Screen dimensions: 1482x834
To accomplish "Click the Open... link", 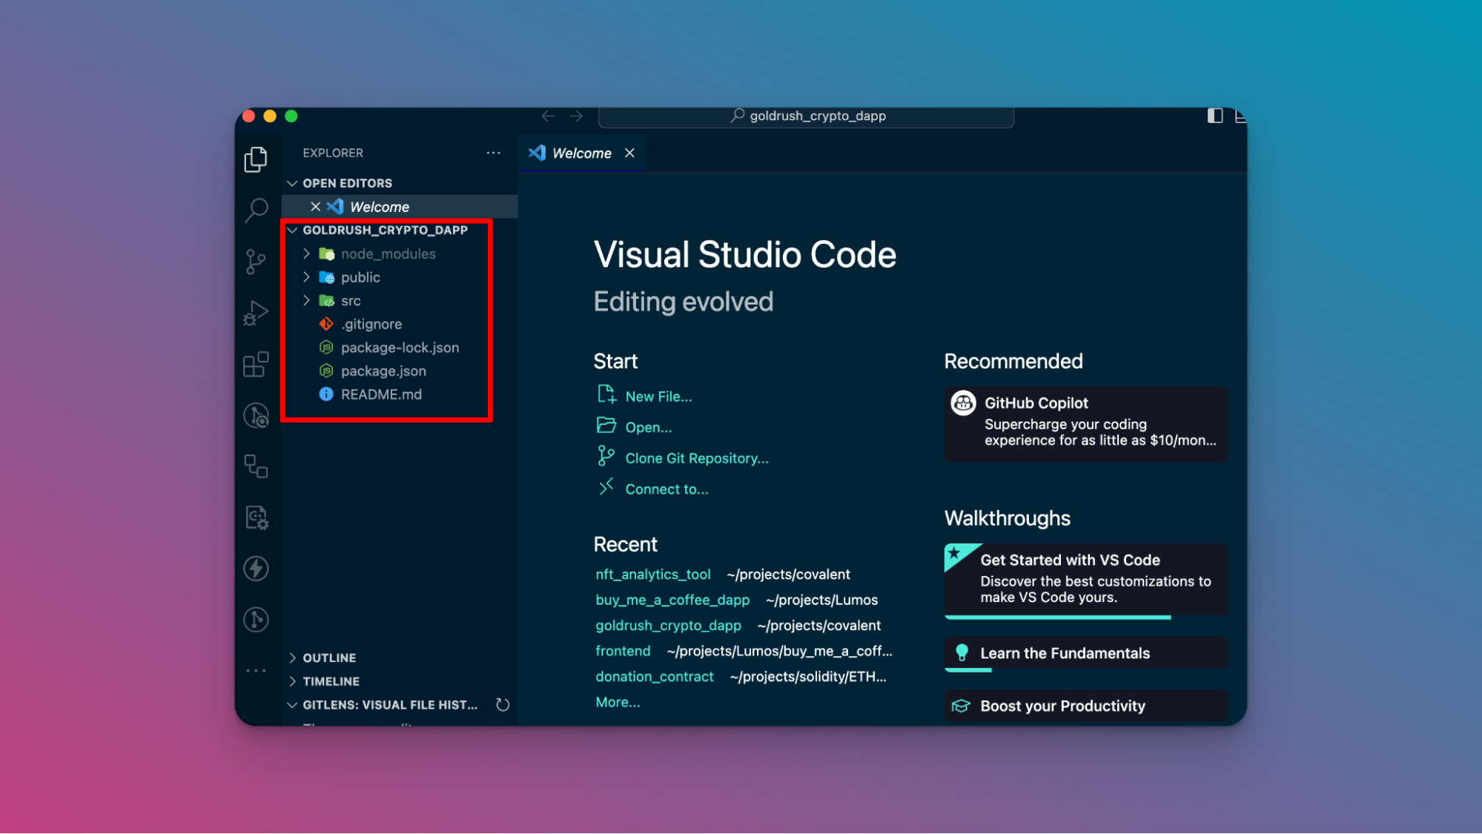I will (649, 428).
